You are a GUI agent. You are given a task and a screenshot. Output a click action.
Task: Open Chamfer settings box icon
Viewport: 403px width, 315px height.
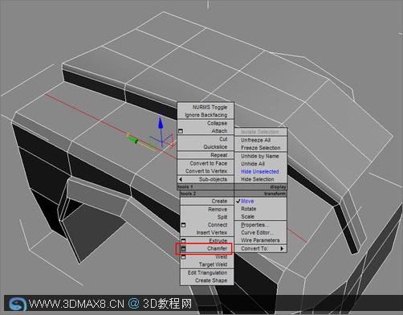click(183, 248)
